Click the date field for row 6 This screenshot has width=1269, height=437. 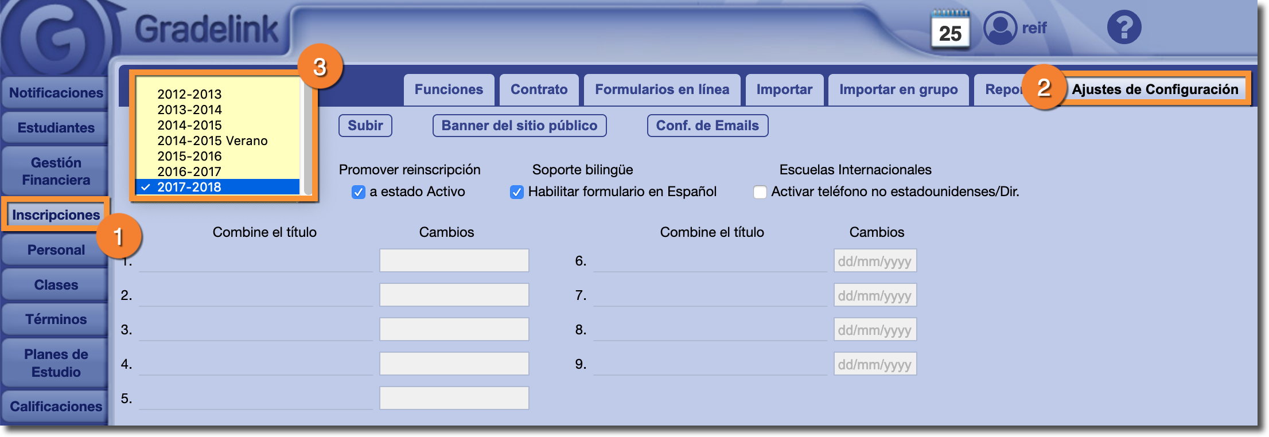(x=875, y=261)
